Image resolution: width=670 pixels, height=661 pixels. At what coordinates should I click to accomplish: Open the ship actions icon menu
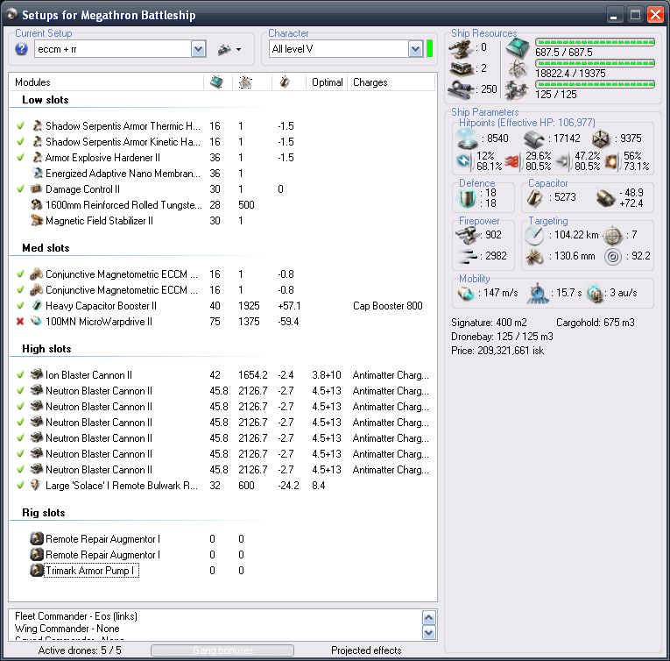click(229, 50)
